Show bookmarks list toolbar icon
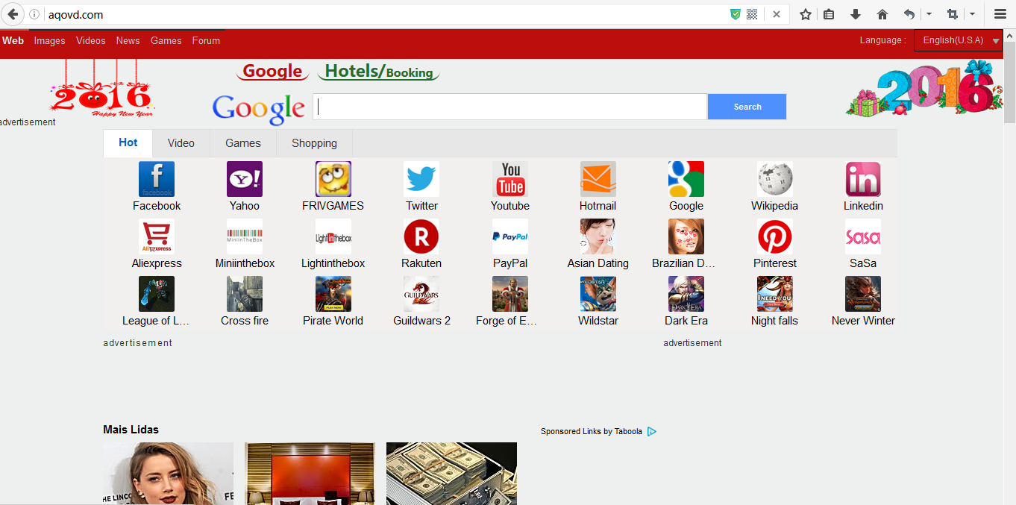 coord(829,14)
